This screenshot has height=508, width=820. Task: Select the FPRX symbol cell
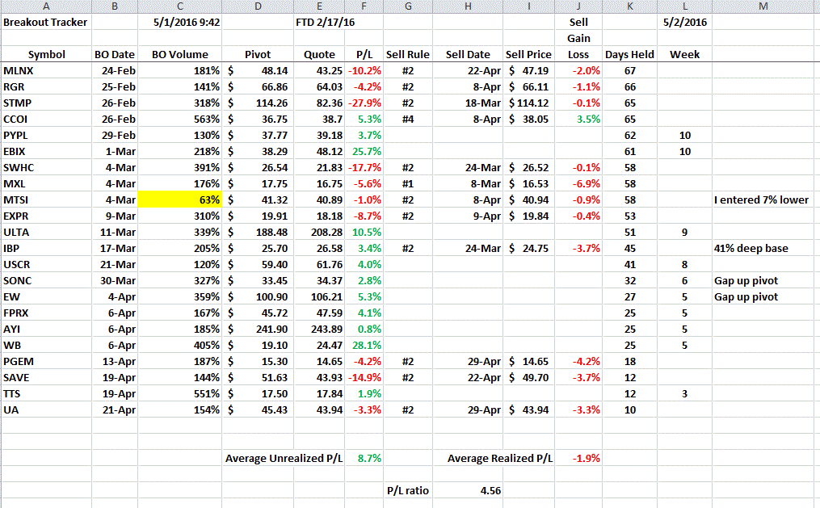[46, 313]
